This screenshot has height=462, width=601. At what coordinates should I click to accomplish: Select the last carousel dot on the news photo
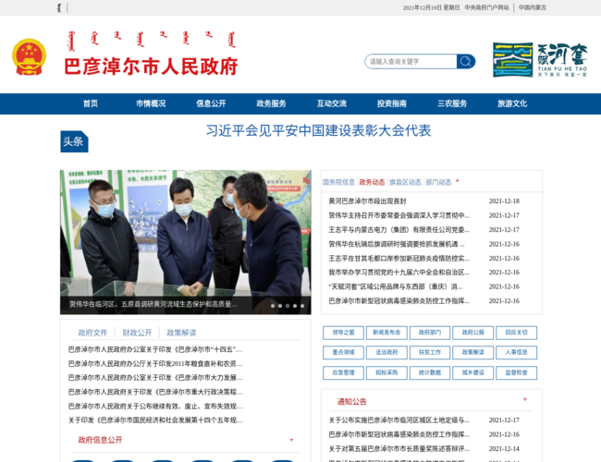[x=302, y=306]
